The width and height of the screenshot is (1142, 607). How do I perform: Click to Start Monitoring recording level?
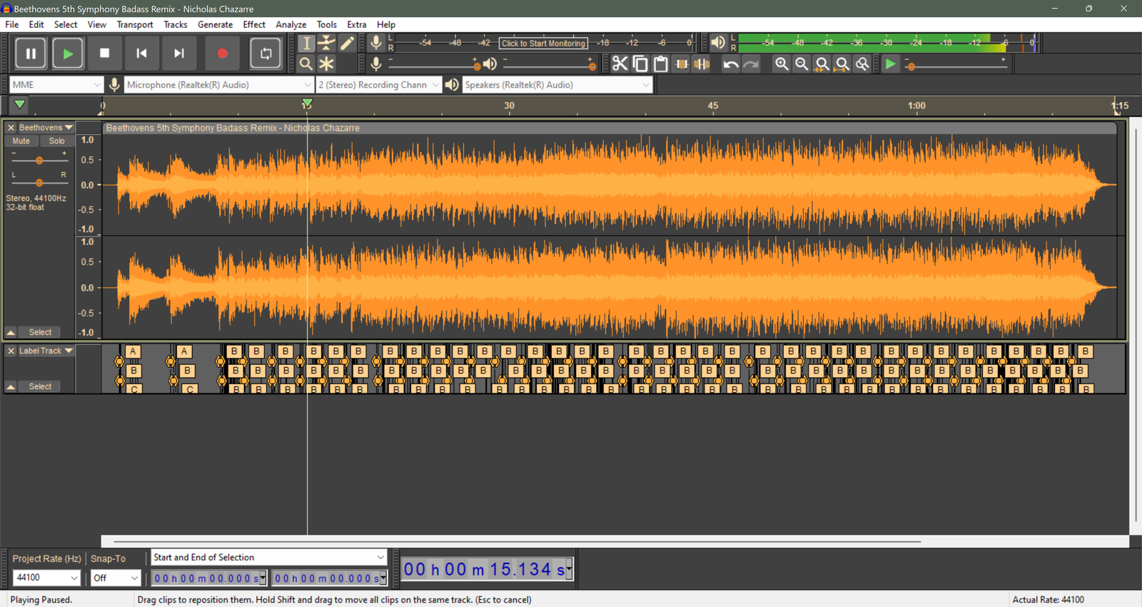pyautogui.click(x=543, y=44)
